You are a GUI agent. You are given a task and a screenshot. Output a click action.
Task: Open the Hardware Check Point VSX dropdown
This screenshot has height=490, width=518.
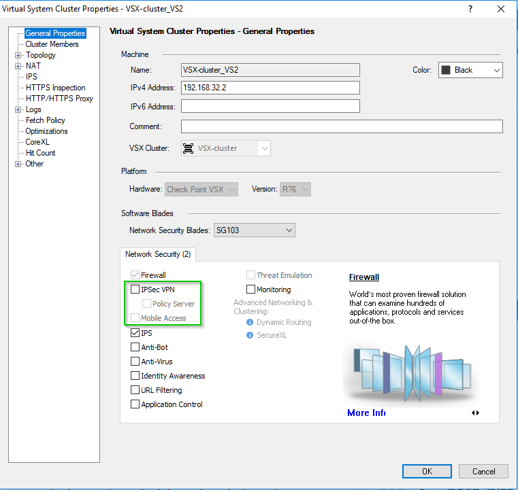click(x=201, y=190)
